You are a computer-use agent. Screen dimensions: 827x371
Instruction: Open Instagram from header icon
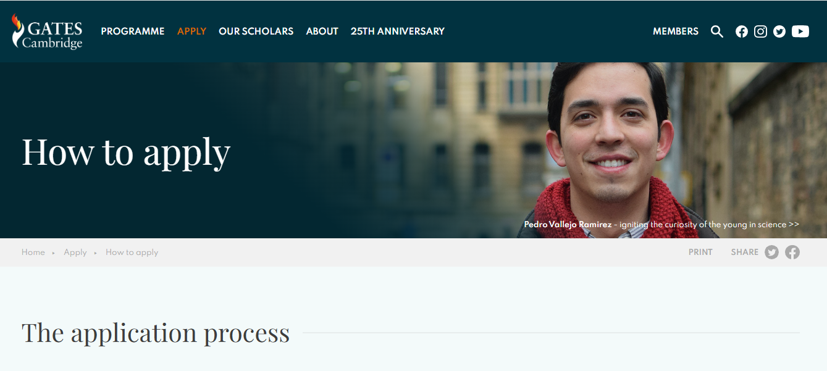pyautogui.click(x=760, y=31)
